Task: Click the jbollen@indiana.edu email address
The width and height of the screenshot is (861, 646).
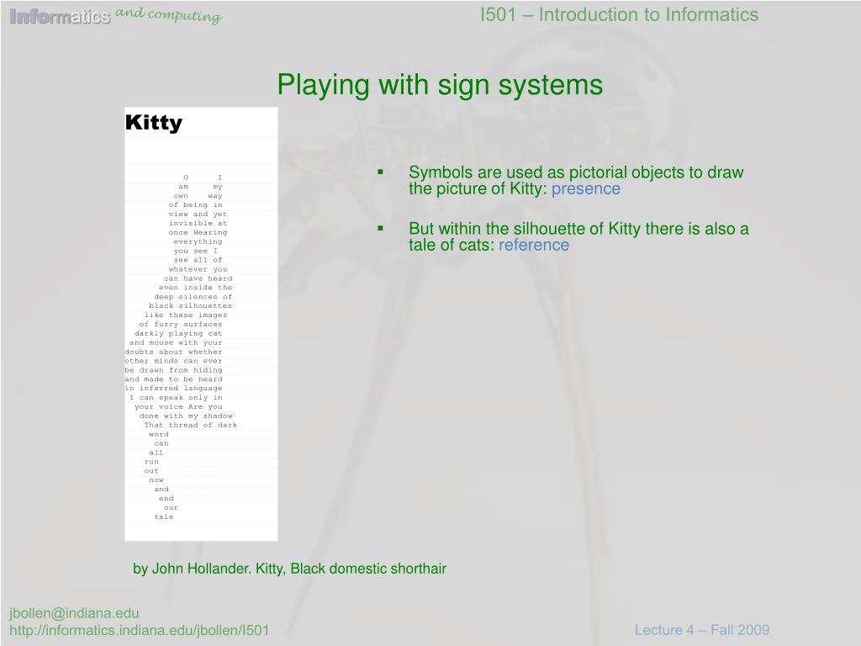Action: (74, 613)
